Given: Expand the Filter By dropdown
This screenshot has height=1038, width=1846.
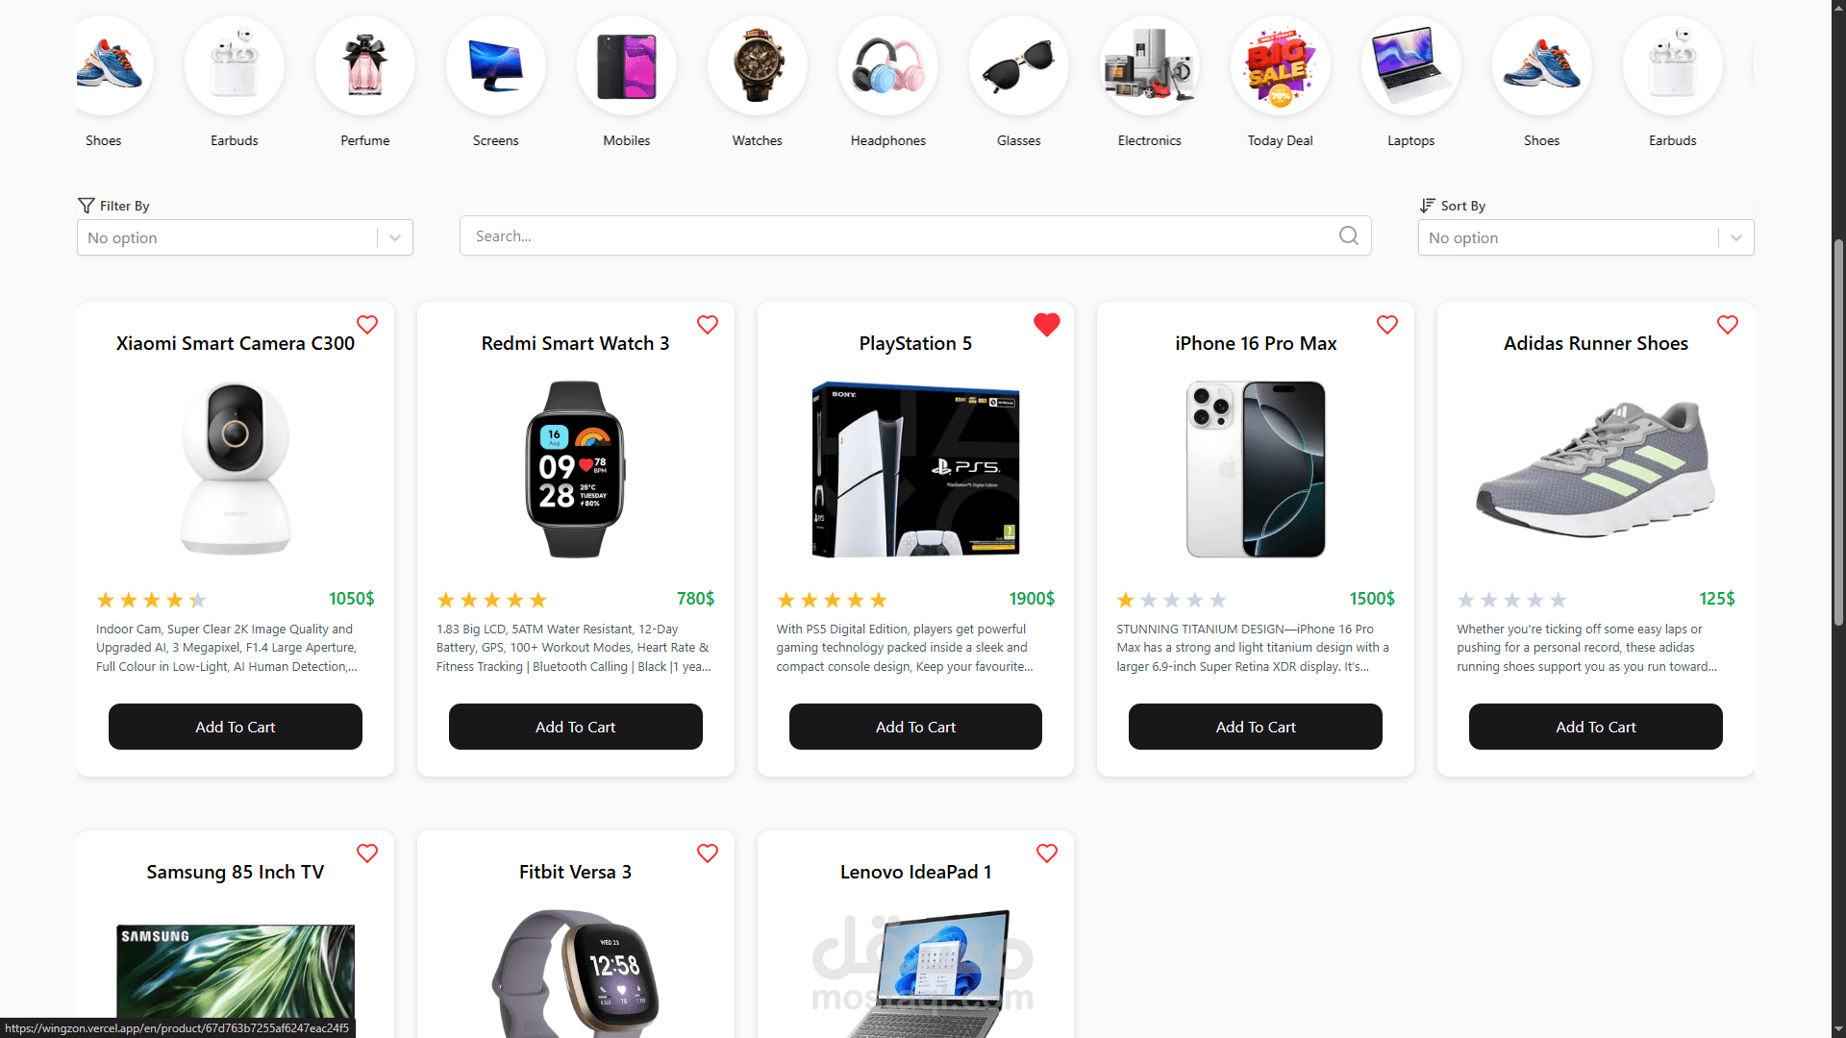Looking at the screenshot, I should [245, 237].
